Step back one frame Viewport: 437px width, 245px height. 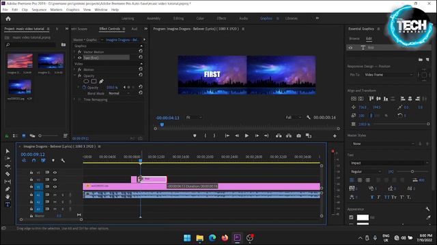(237, 136)
